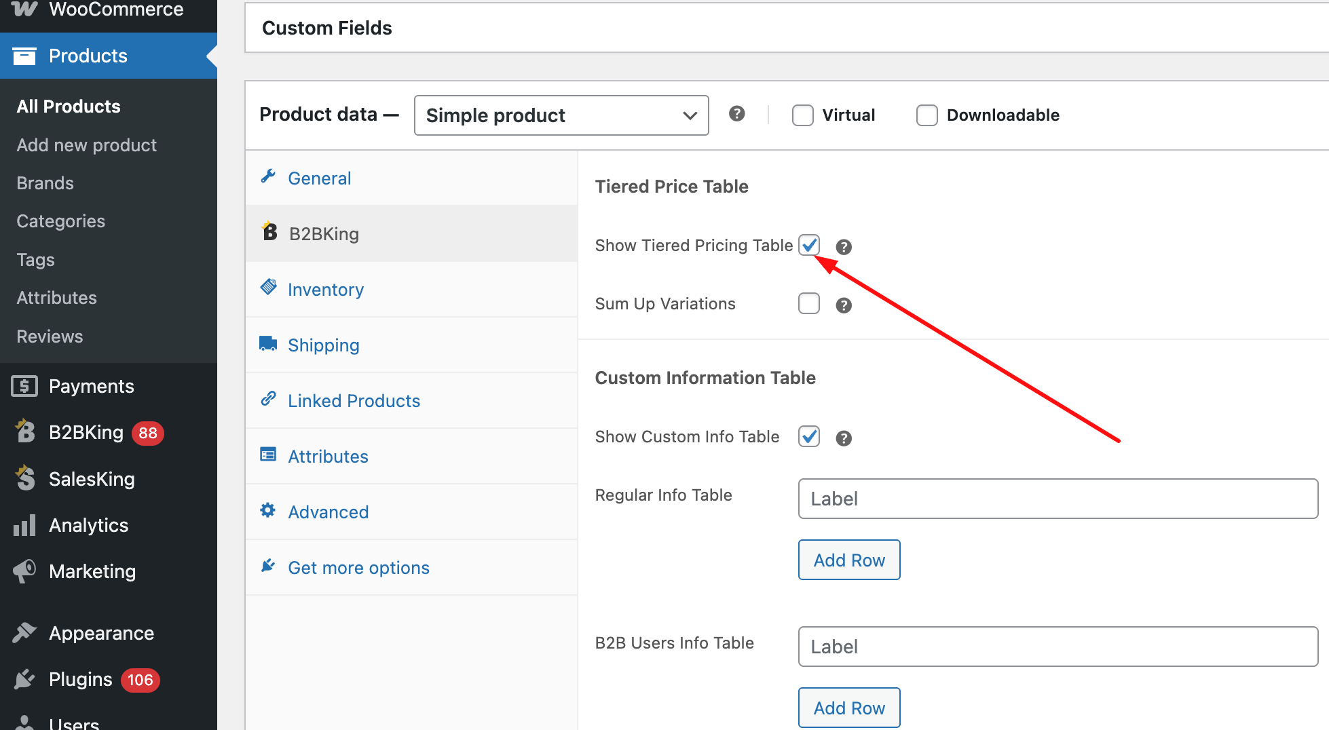The height and width of the screenshot is (730, 1329).
Task: Click the Products archive icon in sidebar
Action: [x=24, y=56]
